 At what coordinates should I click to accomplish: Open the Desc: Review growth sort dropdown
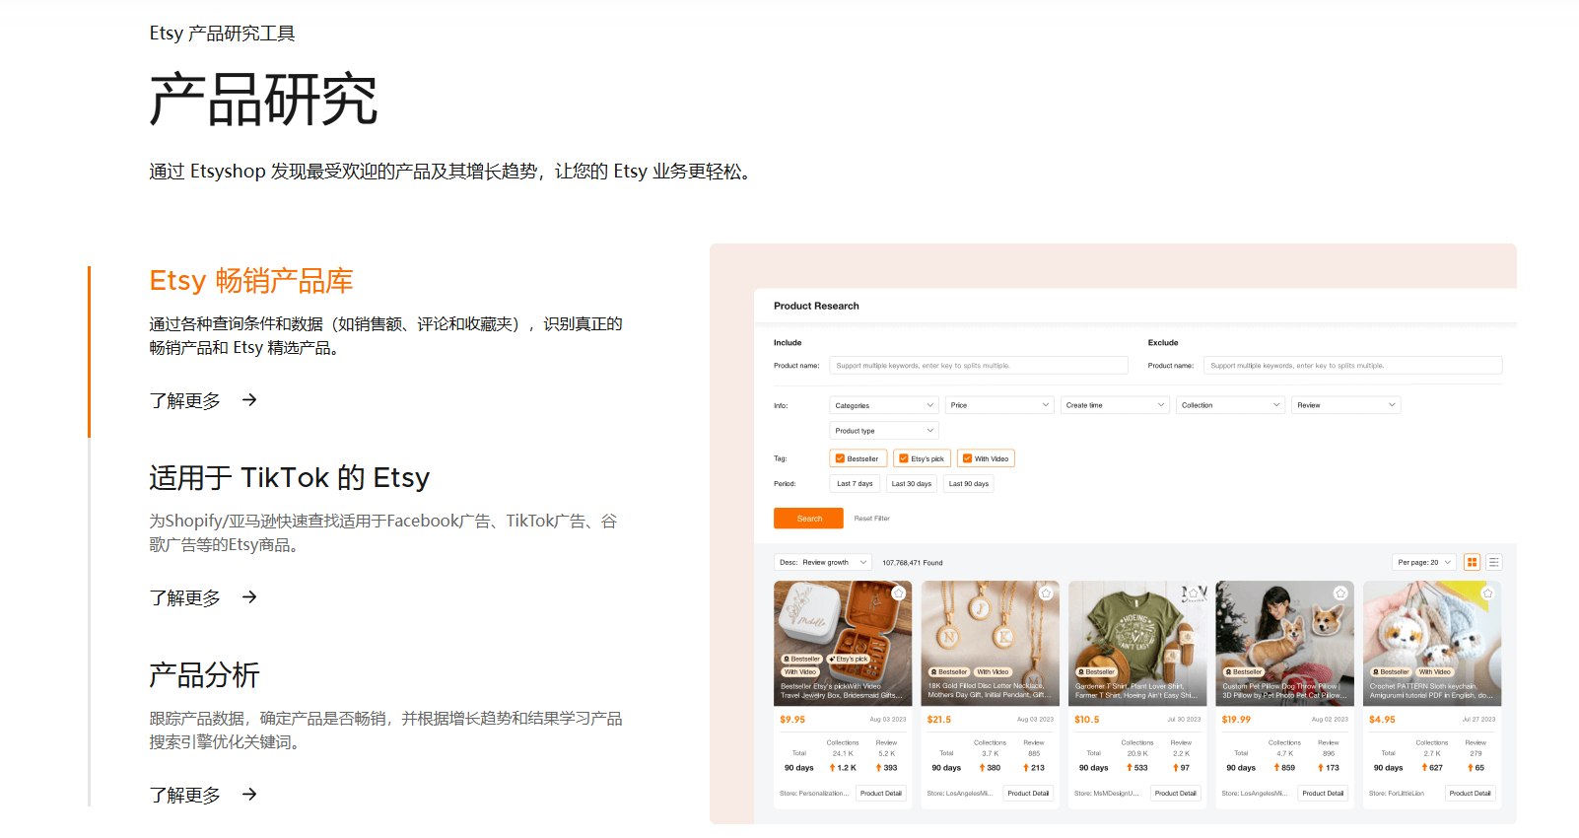[823, 563]
